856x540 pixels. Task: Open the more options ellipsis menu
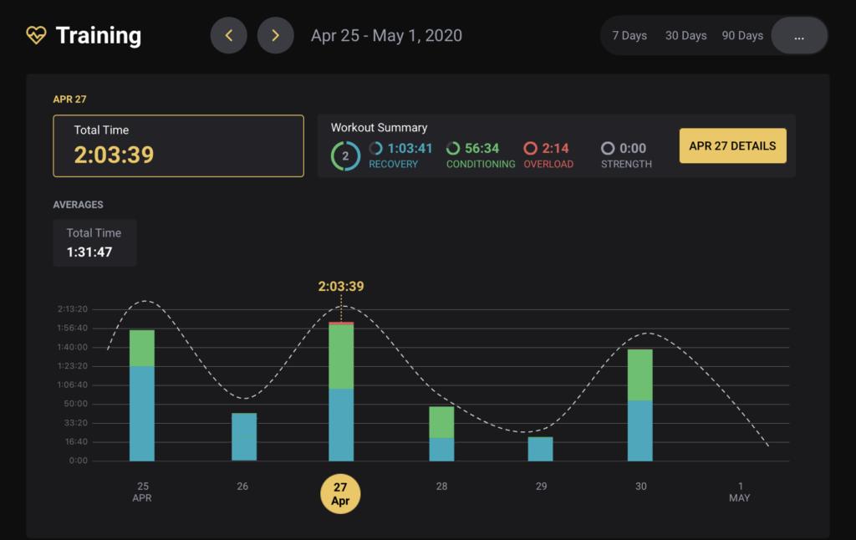(799, 36)
